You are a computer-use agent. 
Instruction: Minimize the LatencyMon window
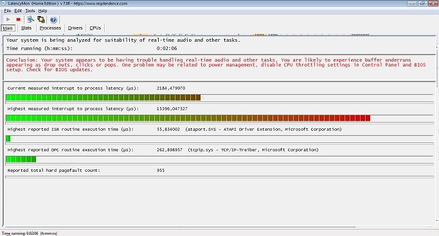412,3
